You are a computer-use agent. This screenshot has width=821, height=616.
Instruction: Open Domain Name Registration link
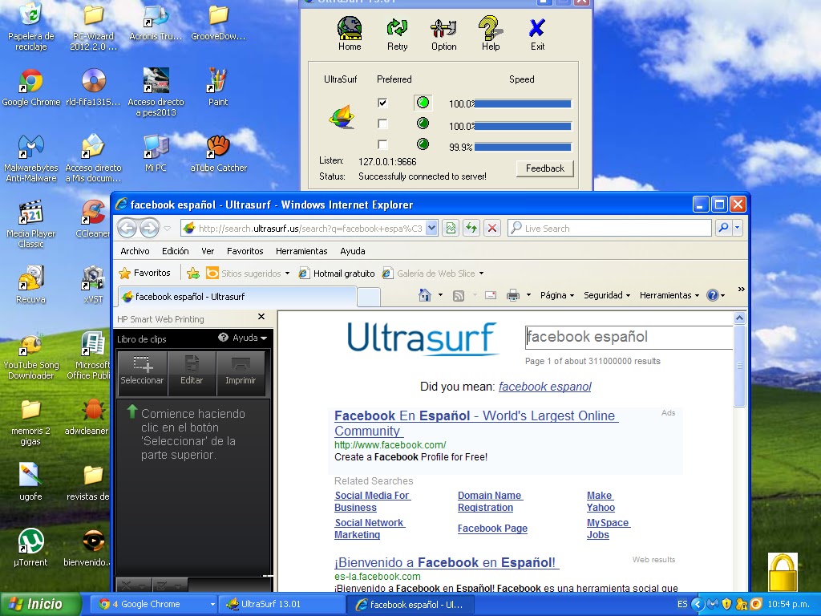pyautogui.click(x=490, y=501)
